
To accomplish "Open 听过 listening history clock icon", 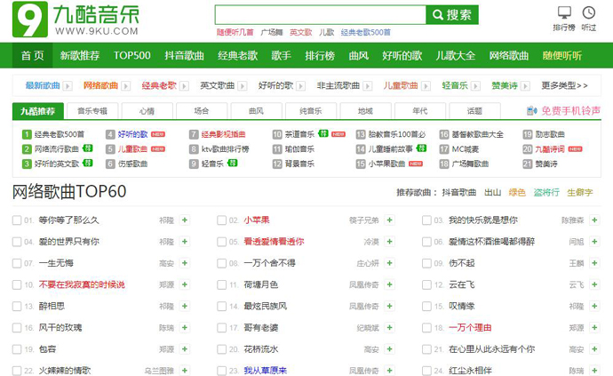I will [589, 13].
